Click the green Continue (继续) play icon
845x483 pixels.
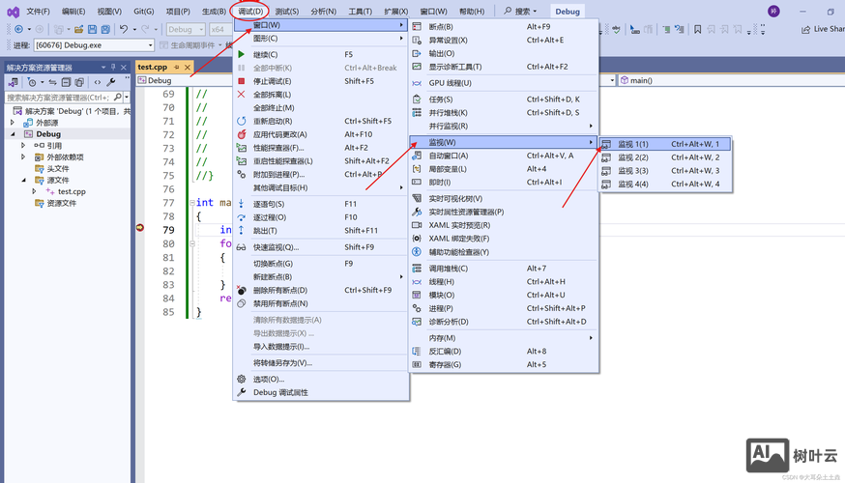pyautogui.click(x=241, y=54)
